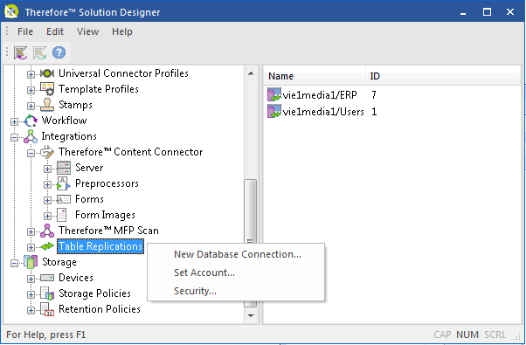Click the Therefore app logo in title bar

pos(11,11)
